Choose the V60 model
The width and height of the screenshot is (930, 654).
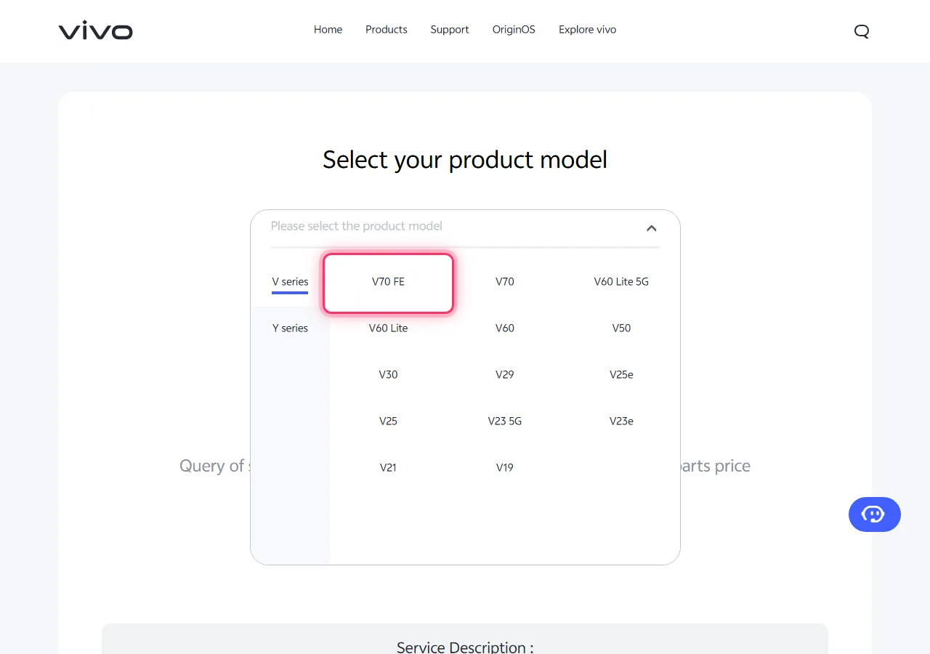[x=505, y=328]
